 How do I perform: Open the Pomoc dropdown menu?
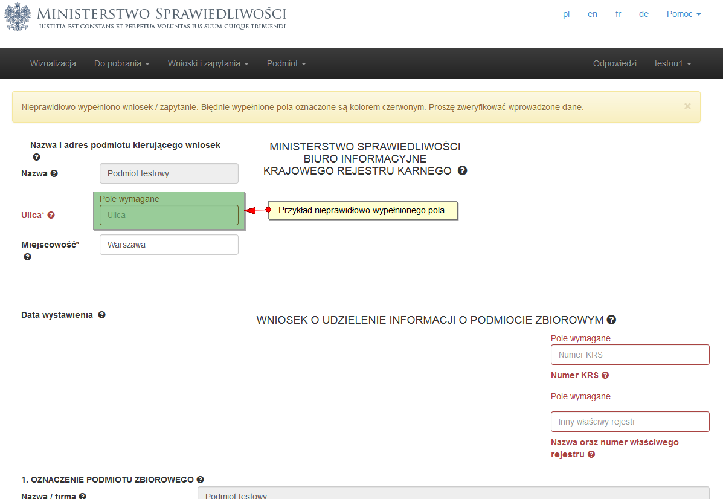(x=684, y=14)
